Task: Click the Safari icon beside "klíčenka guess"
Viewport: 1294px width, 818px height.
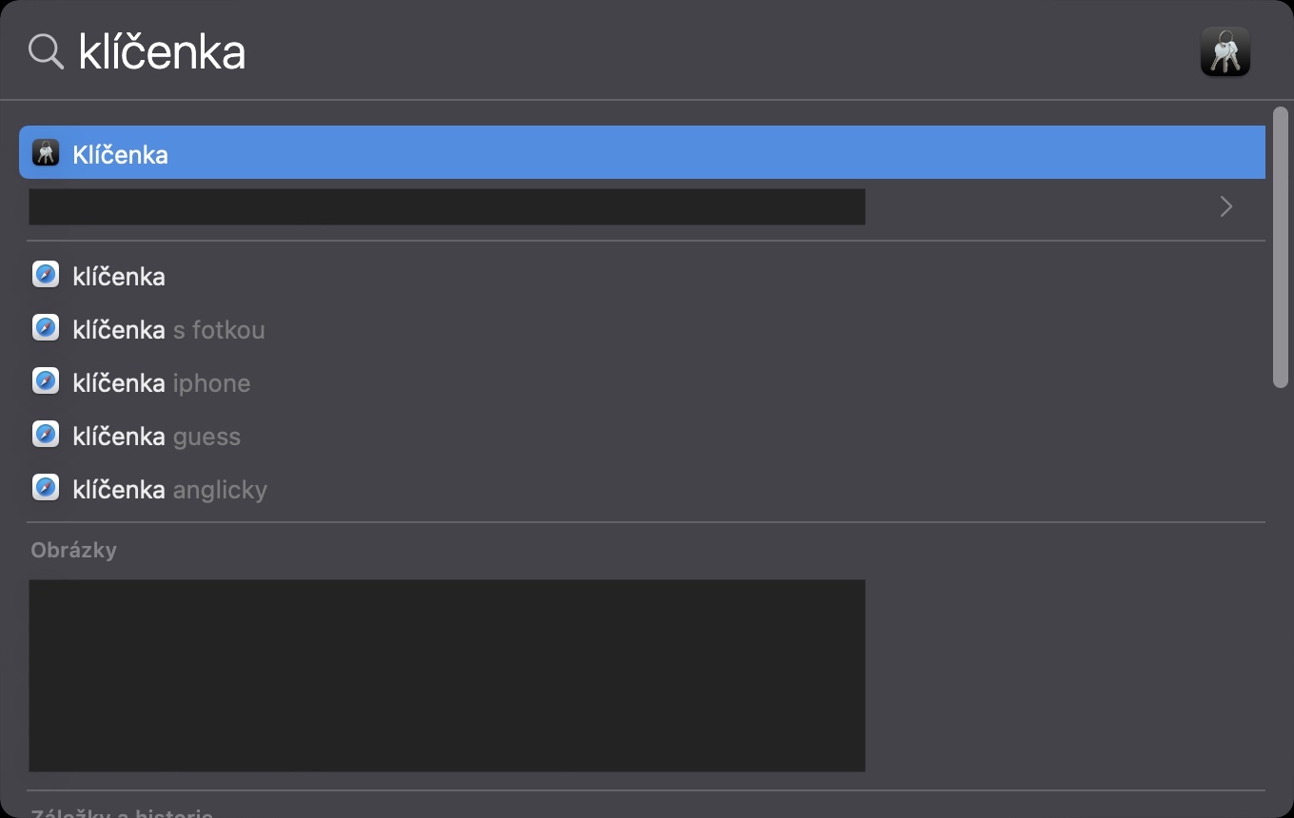Action: point(46,436)
